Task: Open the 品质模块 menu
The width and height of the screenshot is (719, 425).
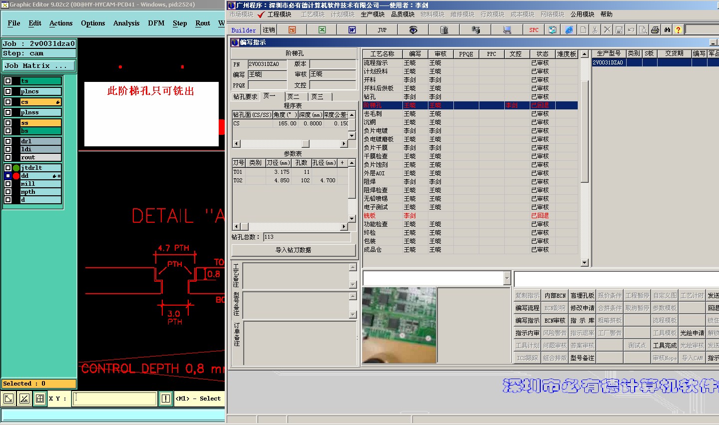Action: point(403,14)
